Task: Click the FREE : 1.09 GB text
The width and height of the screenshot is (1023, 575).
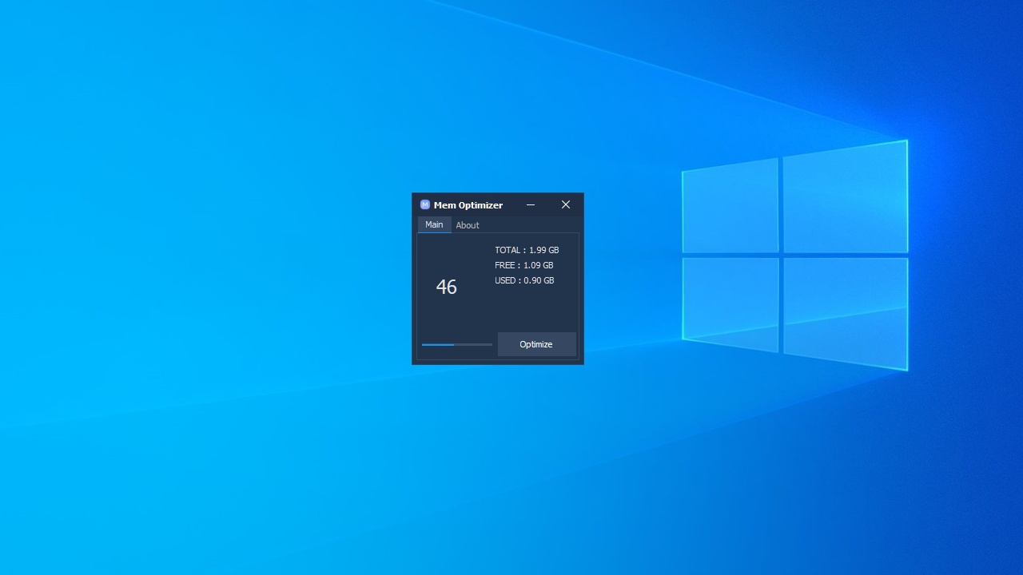Action: [524, 265]
